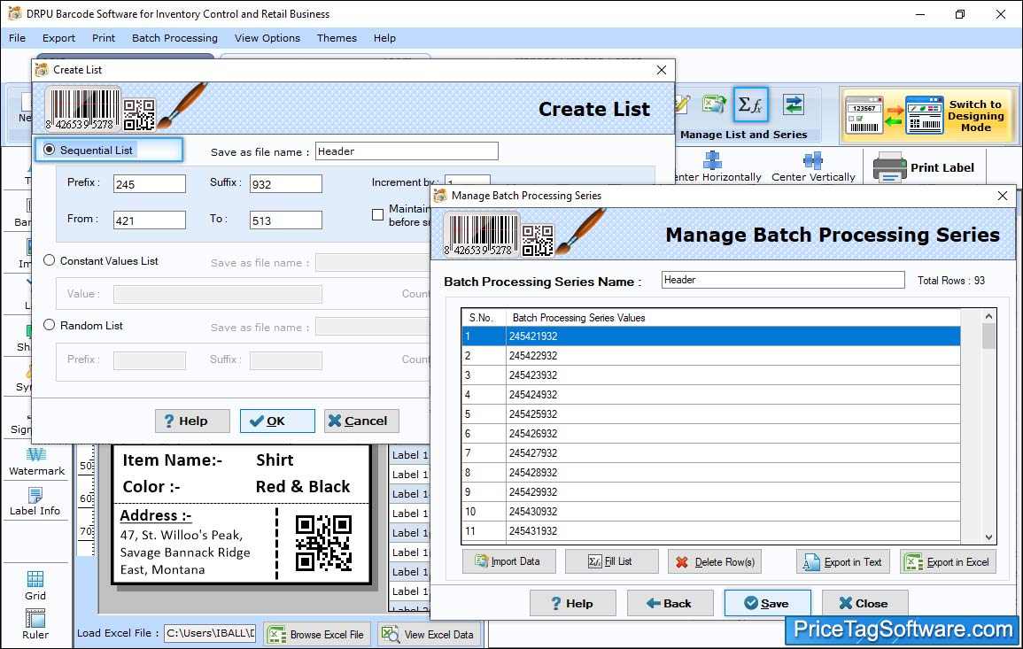The image size is (1023, 649).
Task: Click the S.No. column header
Action: [x=484, y=318]
